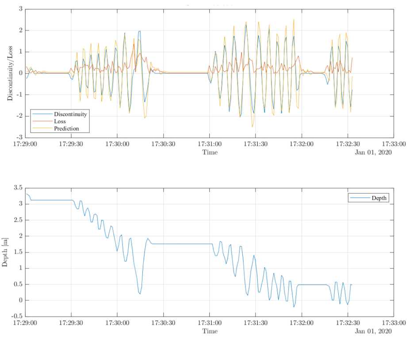The width and height of the screenshot is (410, 337).
Task: Click the 17:31:00 tick label on upper plot
Action: point(210,144)
